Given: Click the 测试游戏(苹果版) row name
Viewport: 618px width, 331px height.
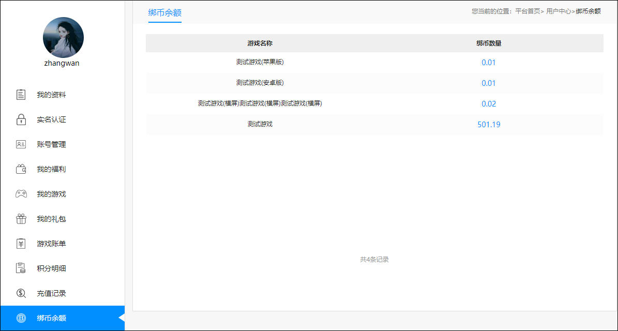Looking at the screenshot, I should click(260, 62).
